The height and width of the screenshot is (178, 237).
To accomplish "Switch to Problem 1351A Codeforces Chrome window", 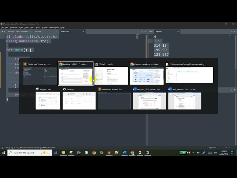I will 76,74.
